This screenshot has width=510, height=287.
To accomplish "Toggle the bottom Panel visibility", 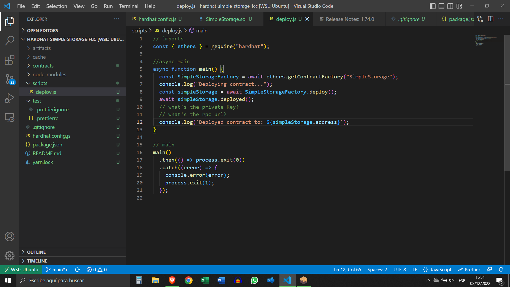I will tap(441, 6).
